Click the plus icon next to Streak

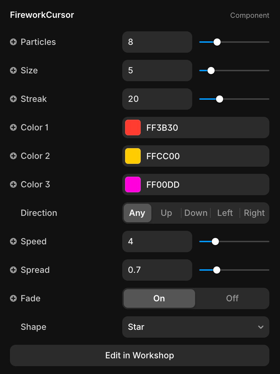point(13,99)
